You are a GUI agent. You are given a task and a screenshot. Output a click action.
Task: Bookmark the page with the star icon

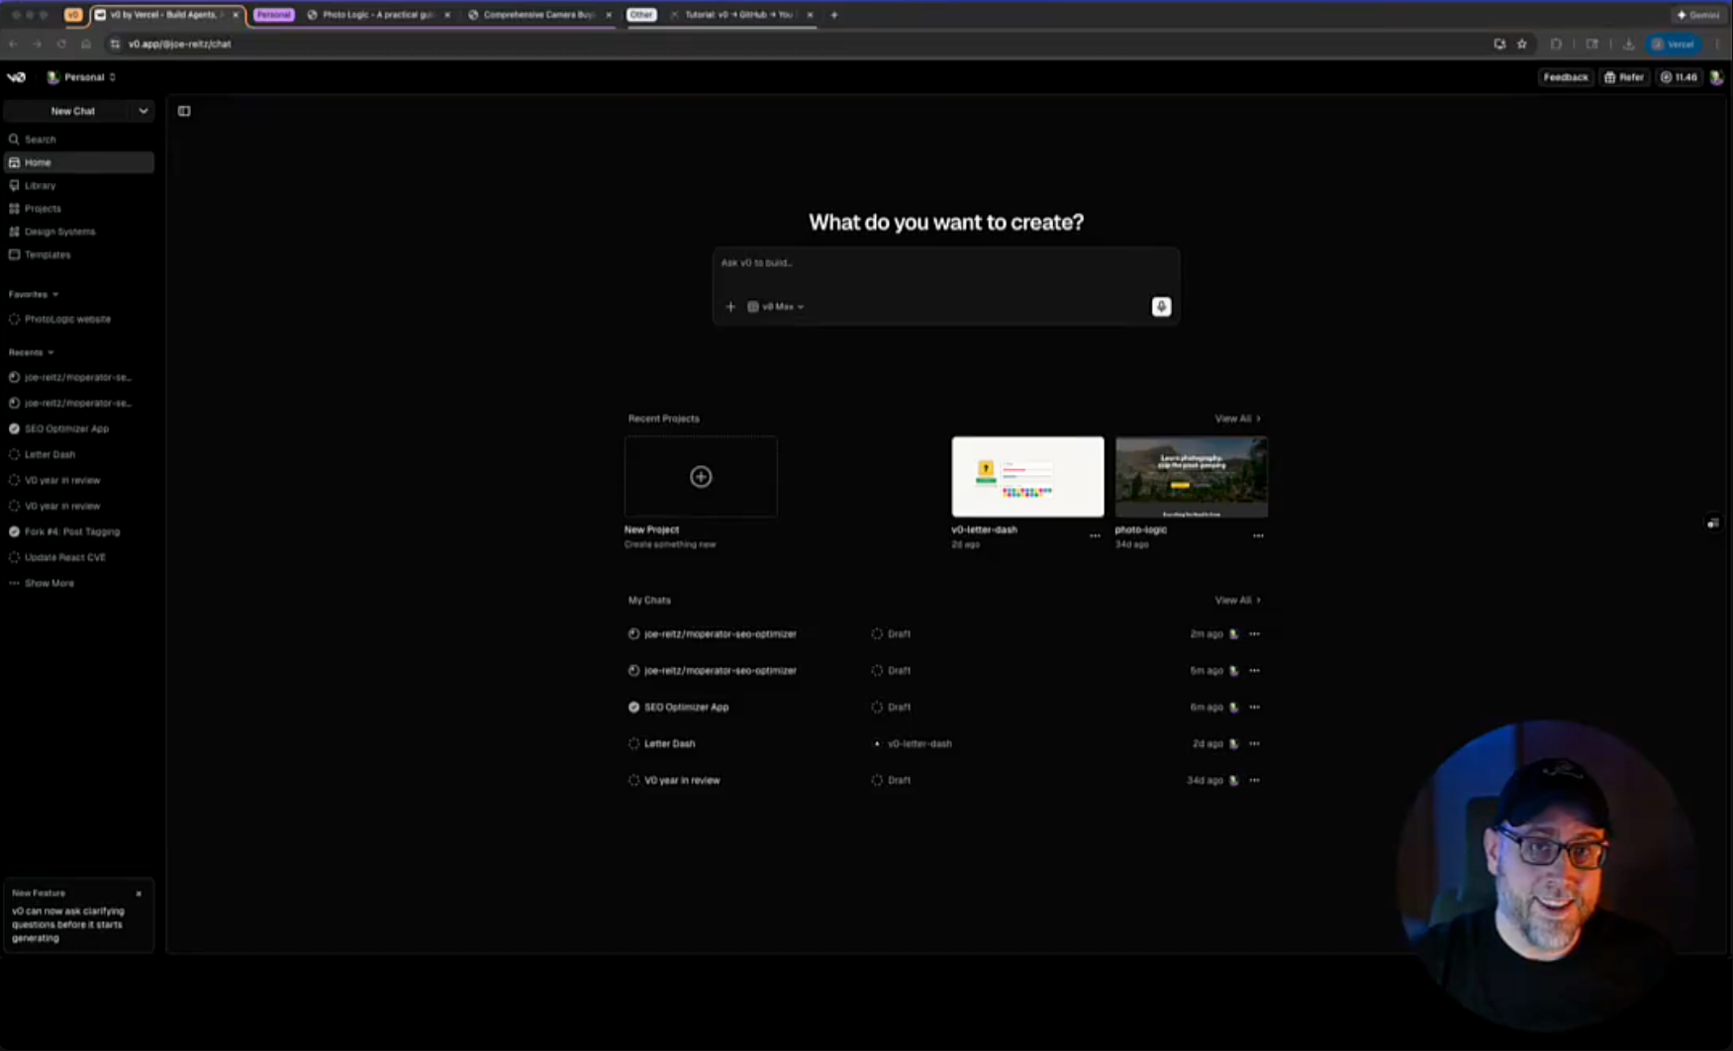(1522, 45)
